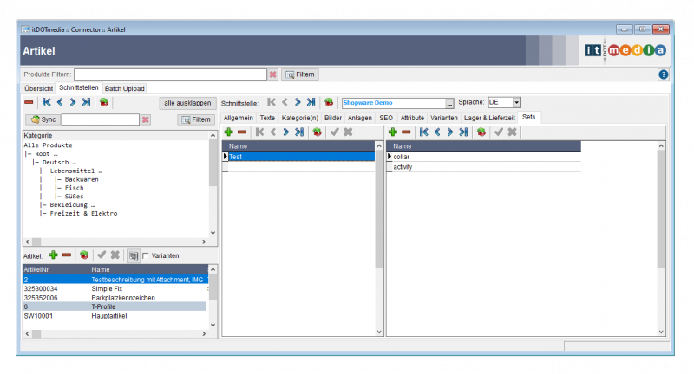Select the Lebensmittel category node

tap(76, 171)
